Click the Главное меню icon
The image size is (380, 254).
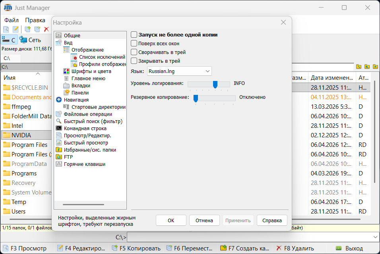pos(66,78)
